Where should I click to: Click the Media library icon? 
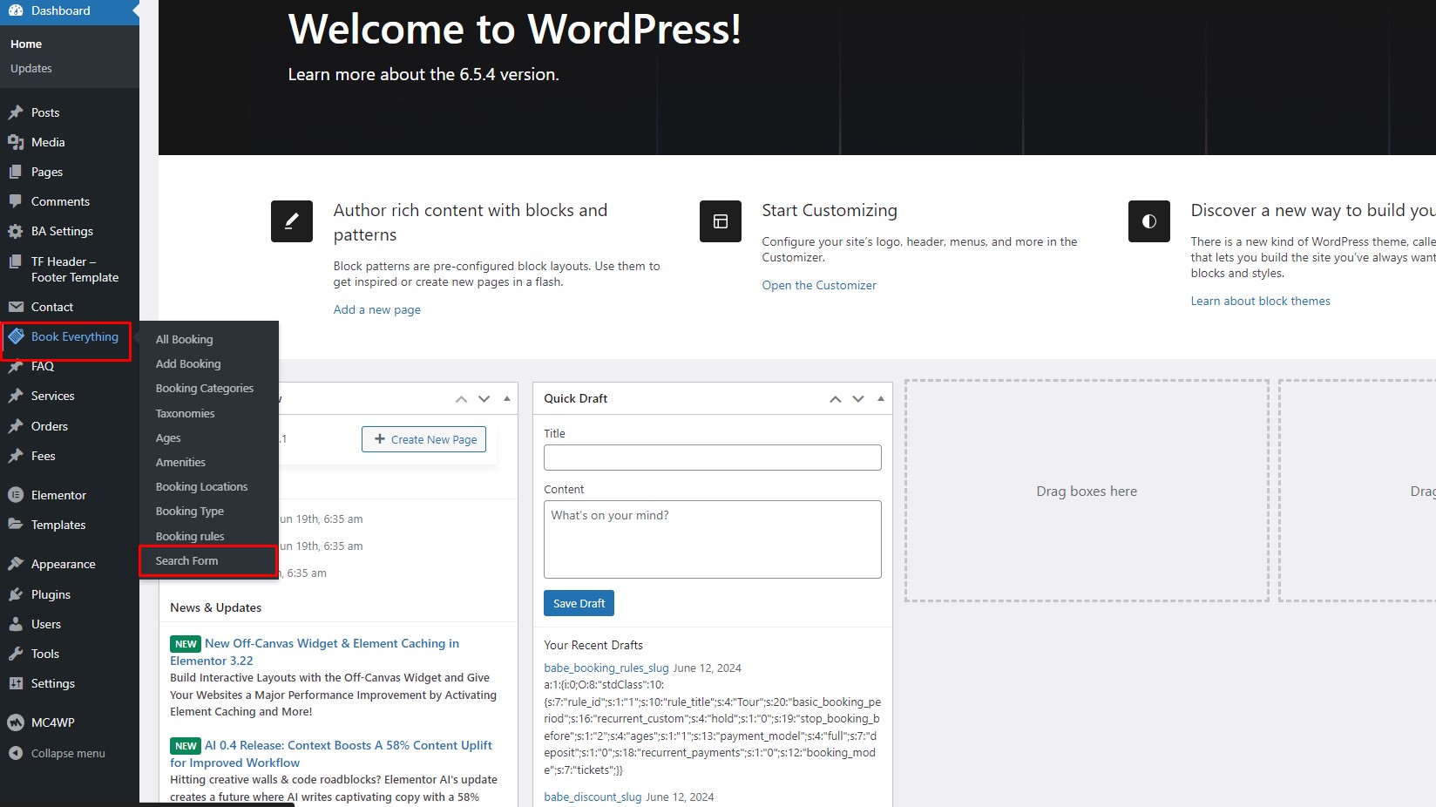(x=16, y=142)
